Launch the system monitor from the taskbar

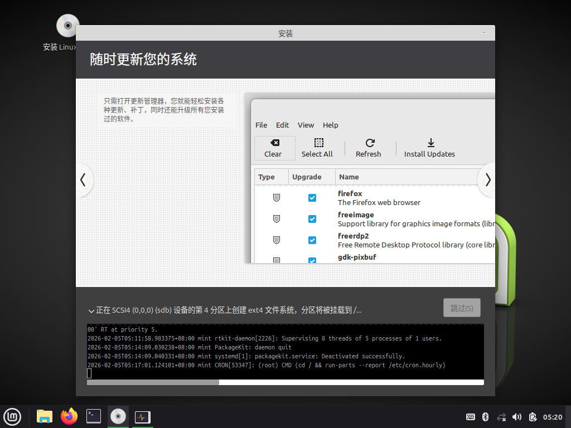(x=142, y=416)
